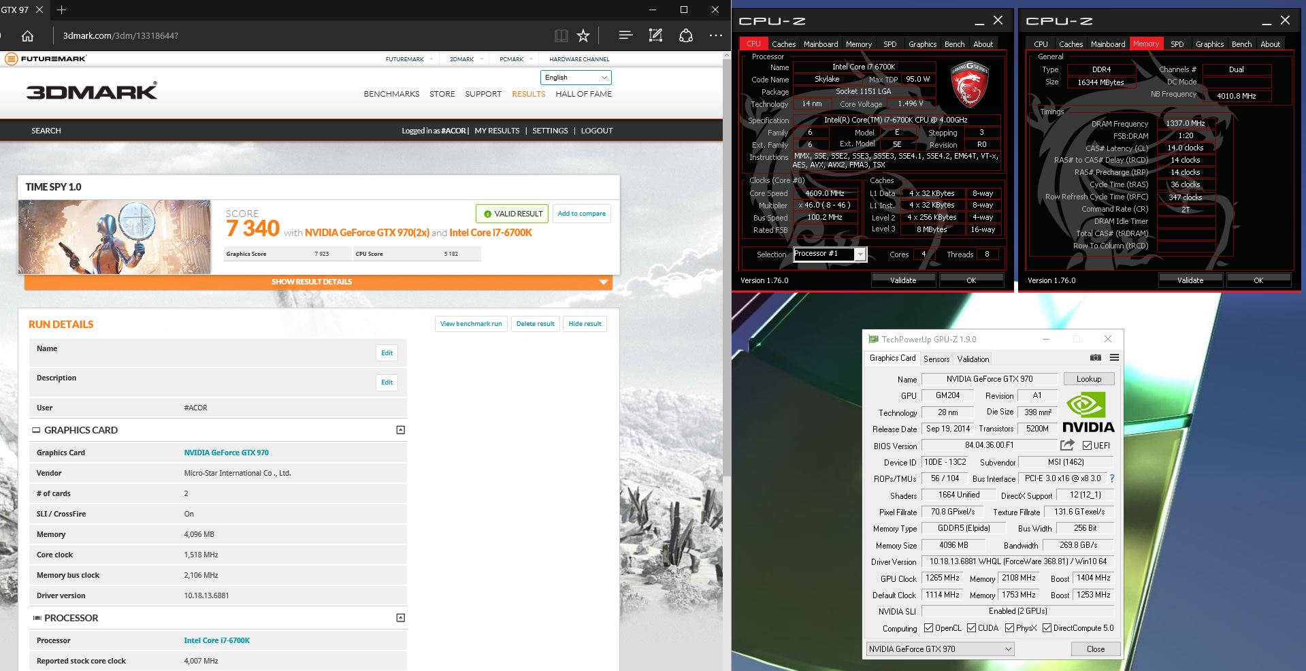
Task: Open Settings link in account bar
Action: tap(550, 131)
